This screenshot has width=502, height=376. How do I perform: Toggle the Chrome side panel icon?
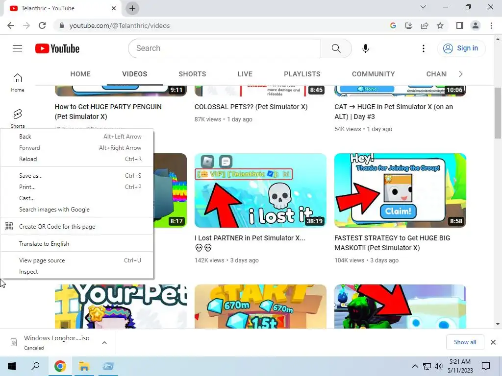(x=460, y=25)
